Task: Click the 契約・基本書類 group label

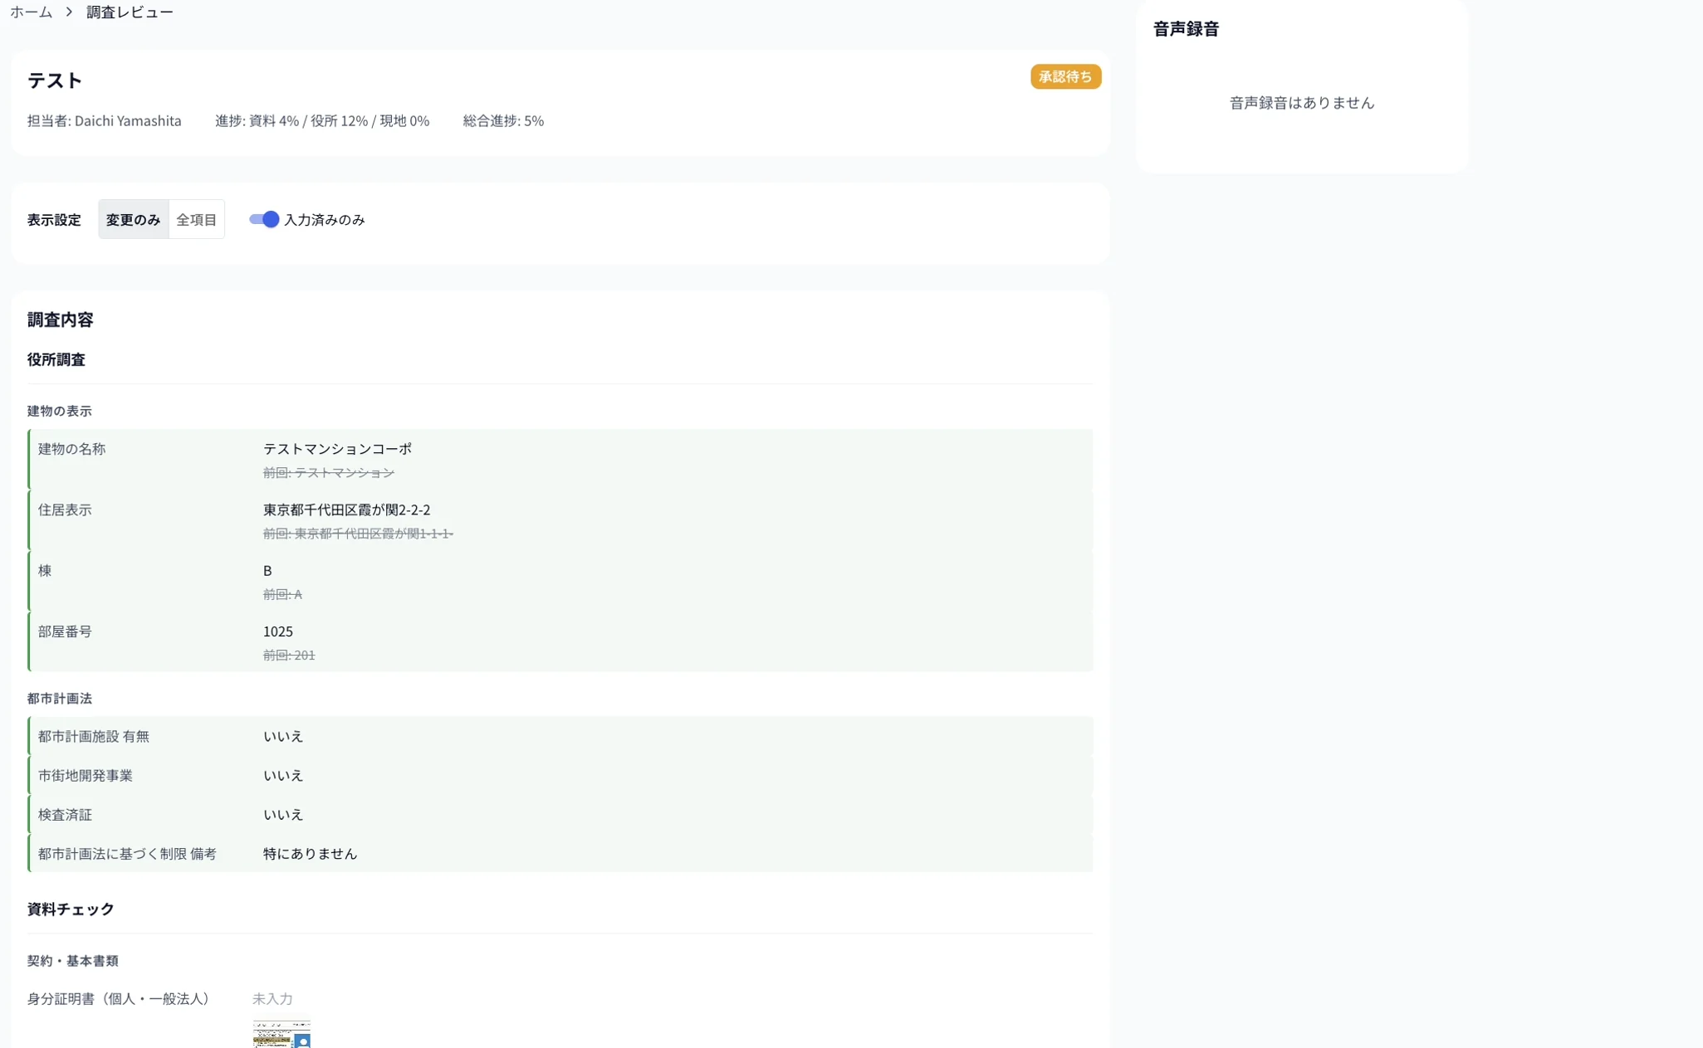Action: [x=73, y=961]
